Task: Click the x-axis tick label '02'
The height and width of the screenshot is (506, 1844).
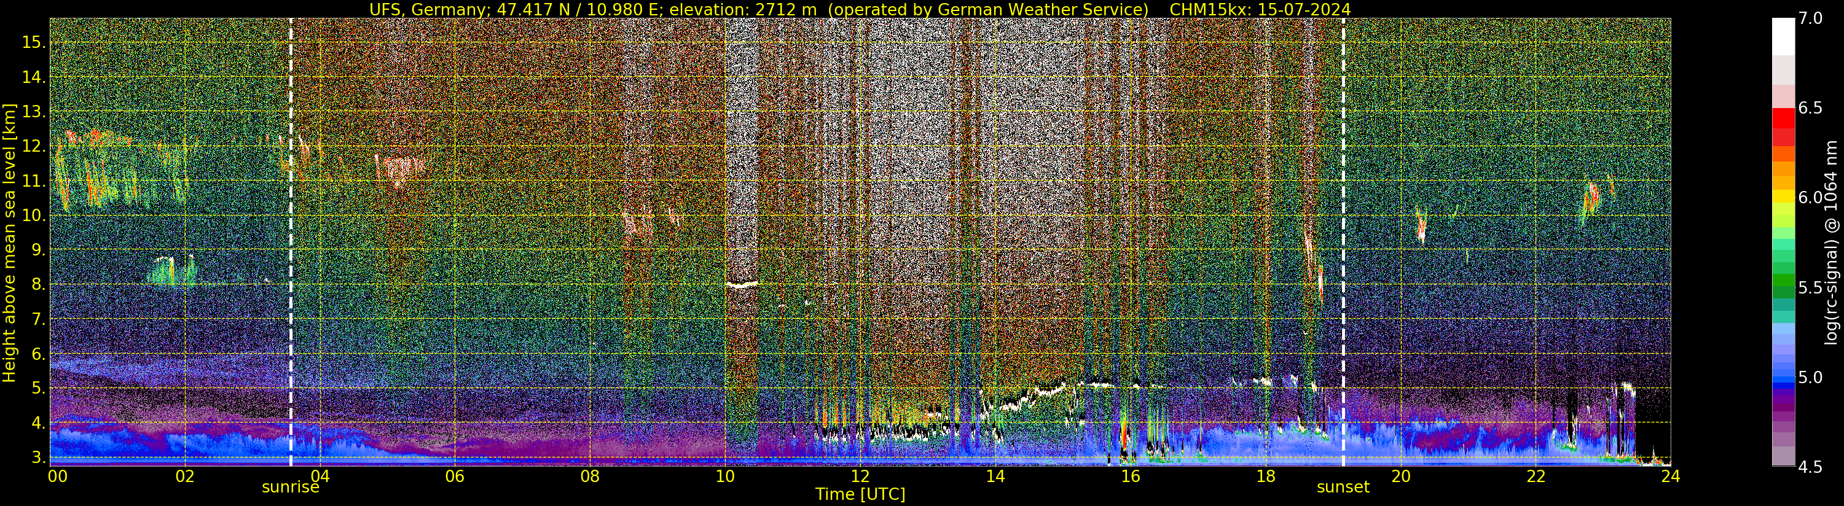Action: [x=185, y=476]
